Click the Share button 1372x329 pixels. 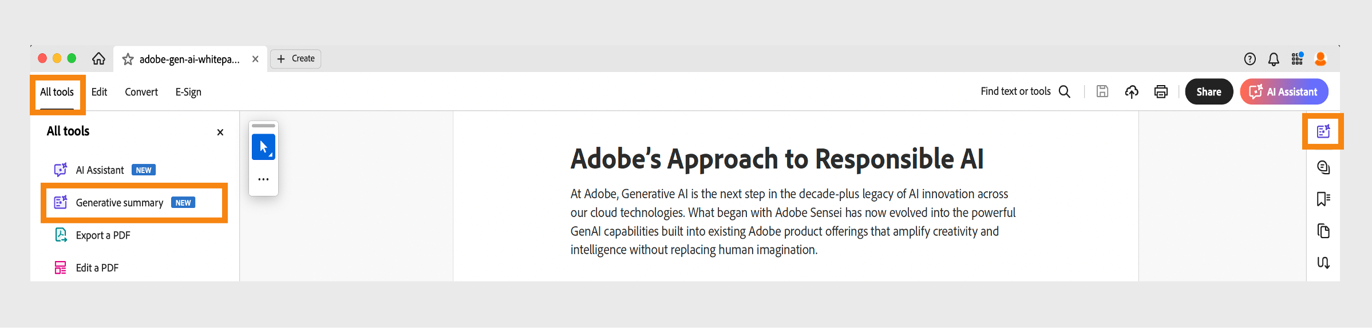[1208, 92]
